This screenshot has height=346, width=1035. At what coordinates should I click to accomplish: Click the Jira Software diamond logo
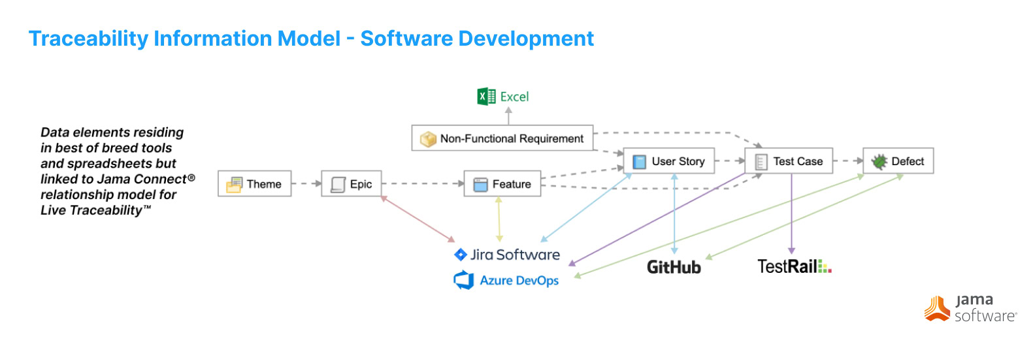(x=460, y=255)
